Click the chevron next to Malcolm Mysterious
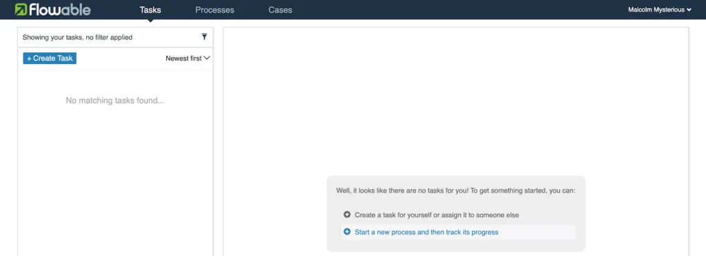706x256 pixels. (689, 10)
